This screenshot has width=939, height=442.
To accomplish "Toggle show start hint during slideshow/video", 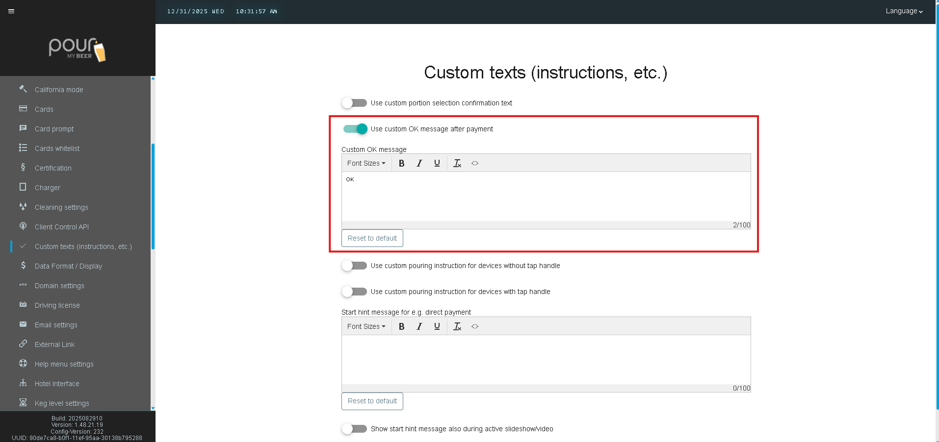I will click(x=354, y=429).
